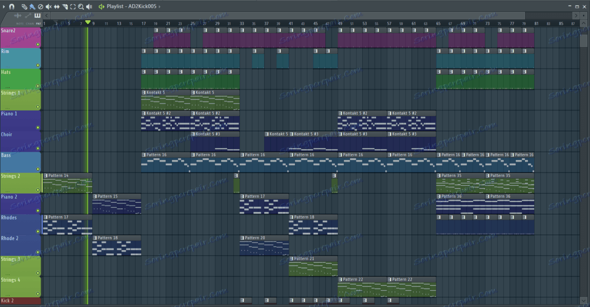Viewport: 590px width, 307px height.
Task: Click bar 65 on the timeline ruler
Action: click(x=438, y=24)
